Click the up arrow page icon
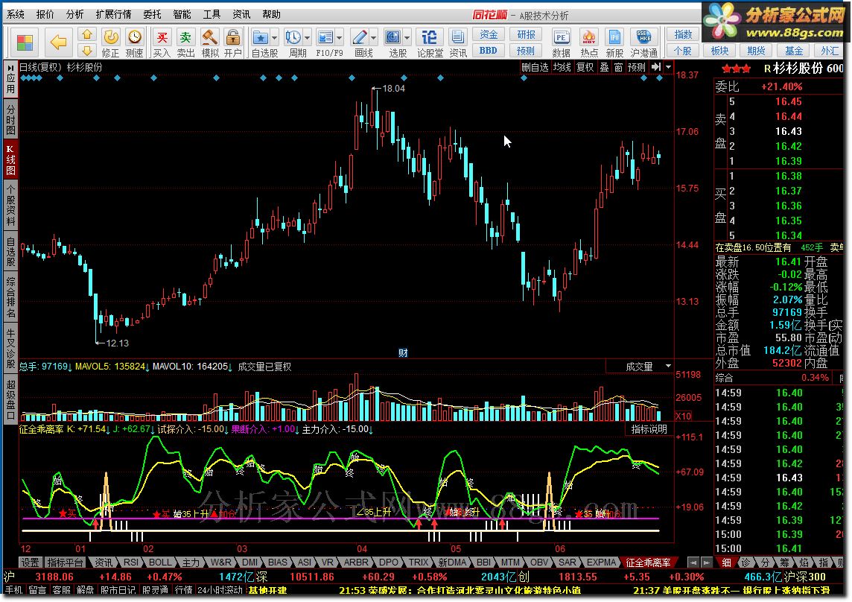 87,35
